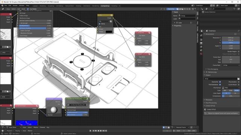The height and width of the screenshot is (135, 241).
Task: Adjust the resolution percentage slider
Action: pyautogui.click(x=230, y=43)
